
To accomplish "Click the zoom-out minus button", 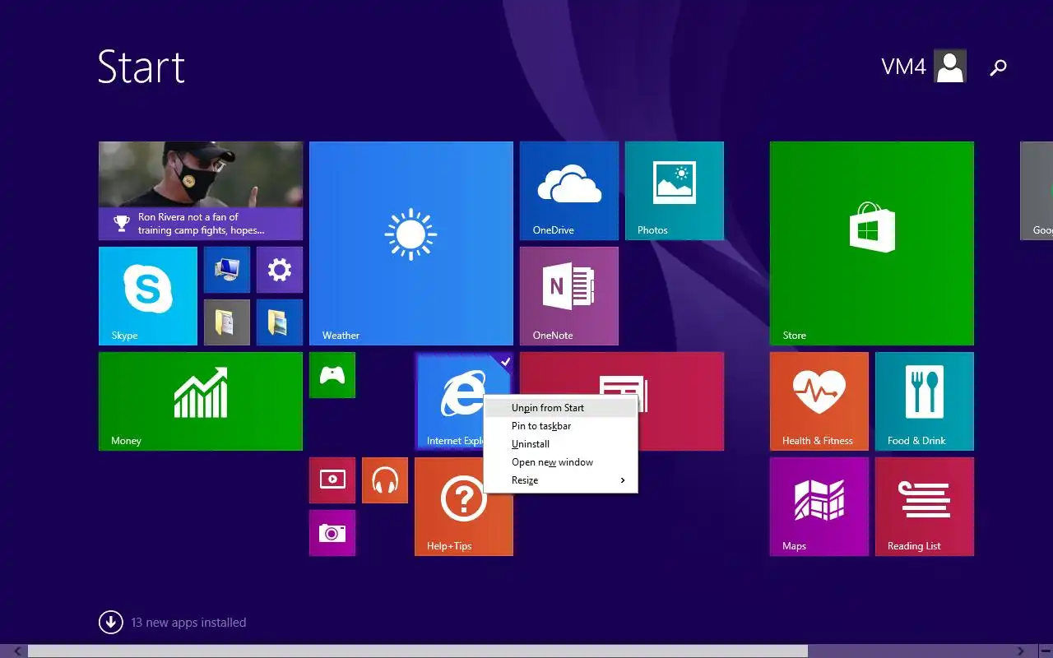I will [1045, 651].
